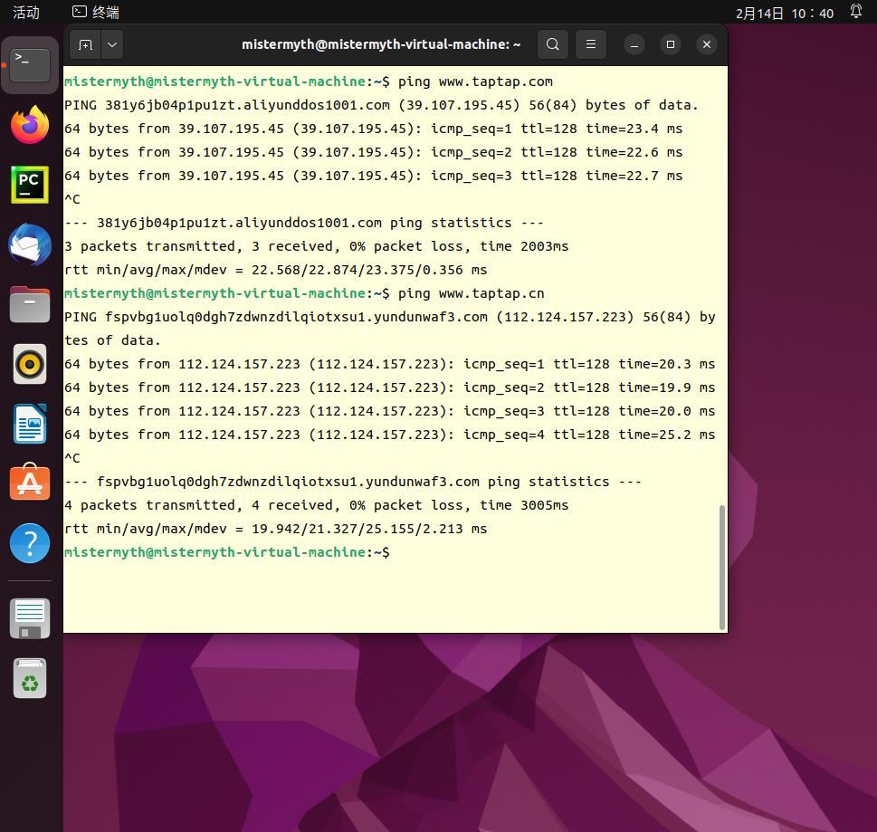Click the PING aliyunddos1001.com header line

click(381, 105)
